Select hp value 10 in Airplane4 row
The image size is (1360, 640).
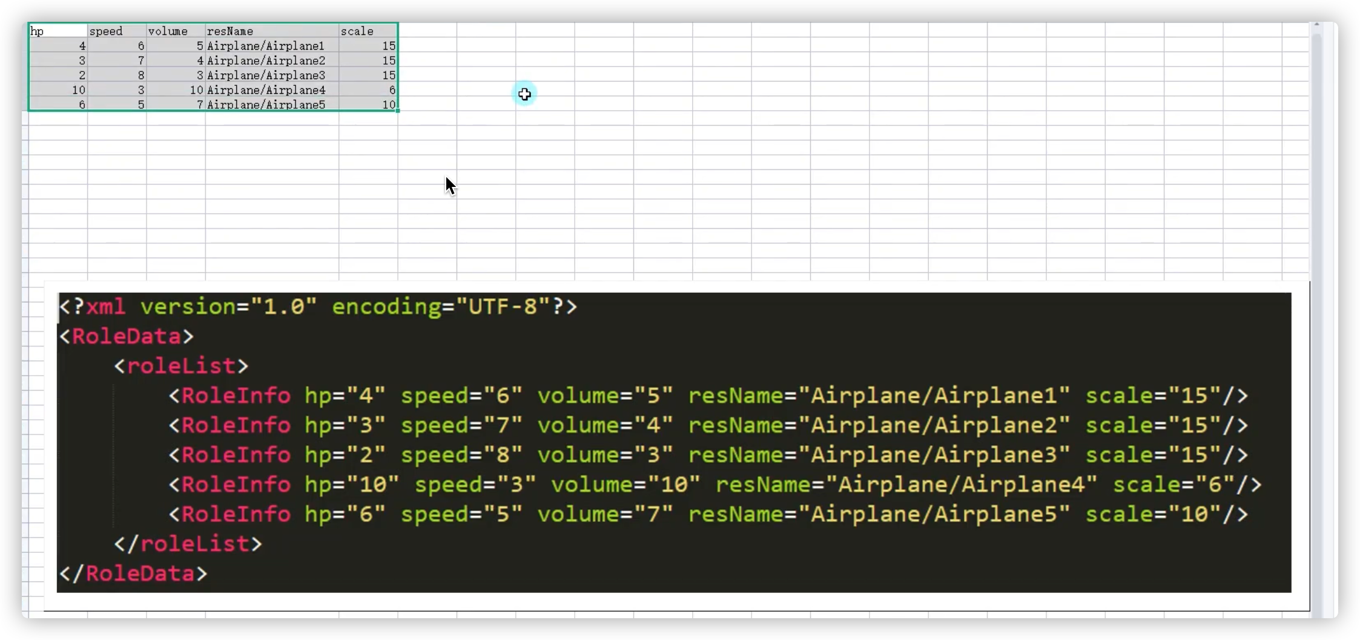58,90
